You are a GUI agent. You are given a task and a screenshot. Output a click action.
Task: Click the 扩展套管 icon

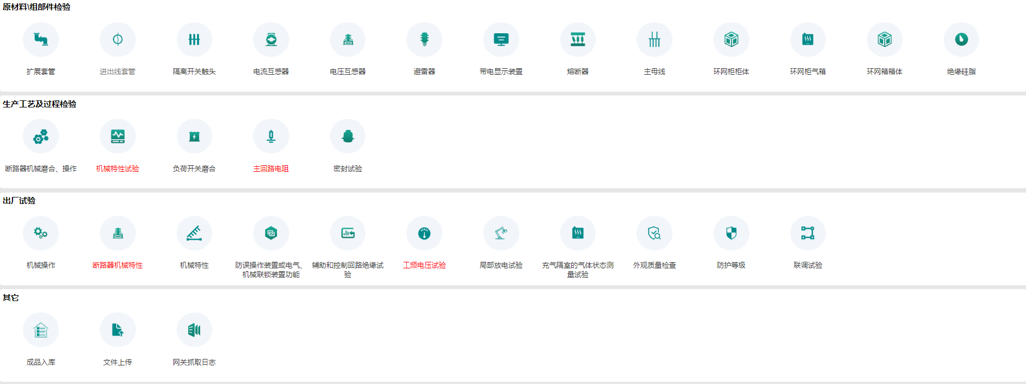[41, 40]
